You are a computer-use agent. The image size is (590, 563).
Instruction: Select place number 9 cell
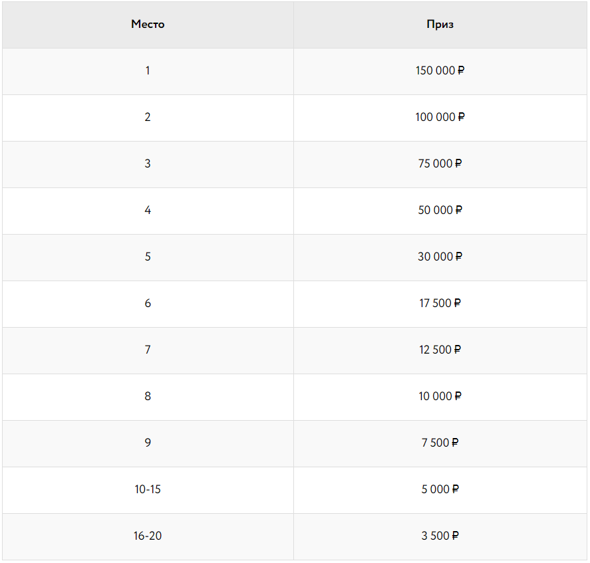point(148,443)
